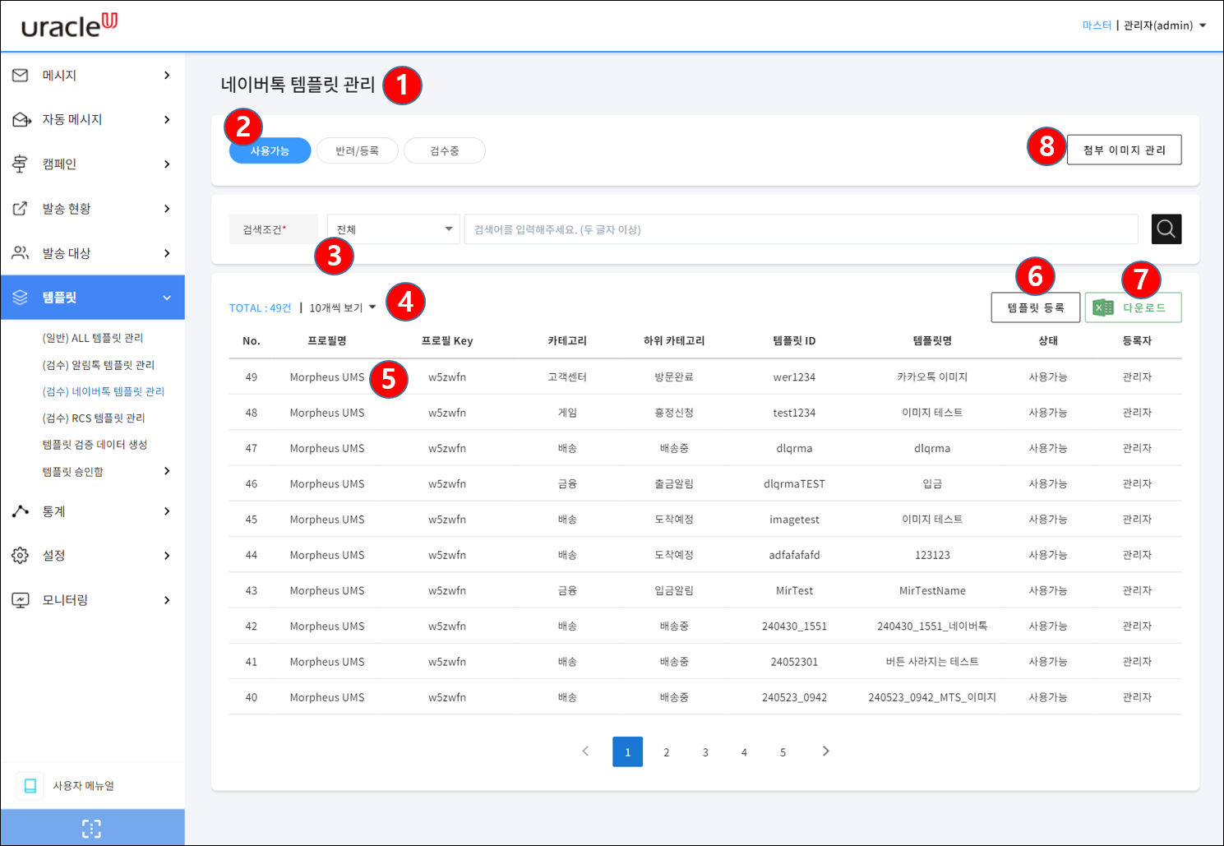Open (검수) RCS 템플릿 관리 menu item
The height and width of the screenshot is (846, 1224).
pyautogui.click(x=94, y=418)
